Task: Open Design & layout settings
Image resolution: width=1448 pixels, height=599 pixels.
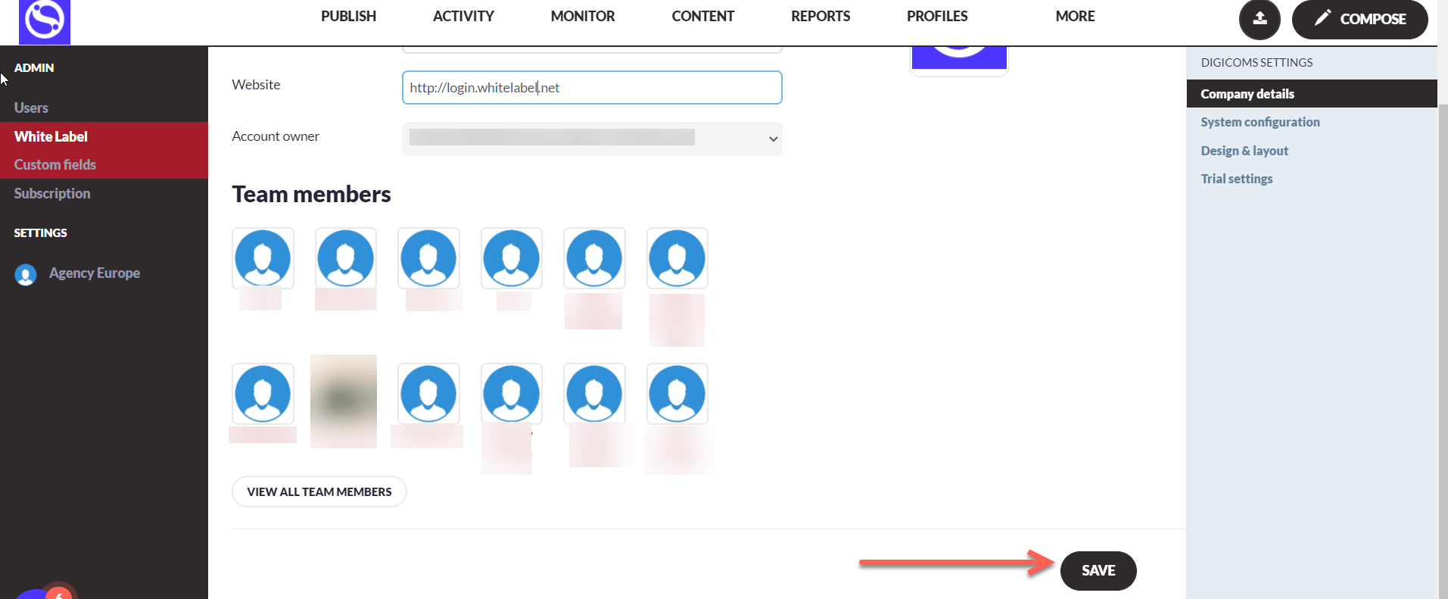Action: pos(1244,151)
